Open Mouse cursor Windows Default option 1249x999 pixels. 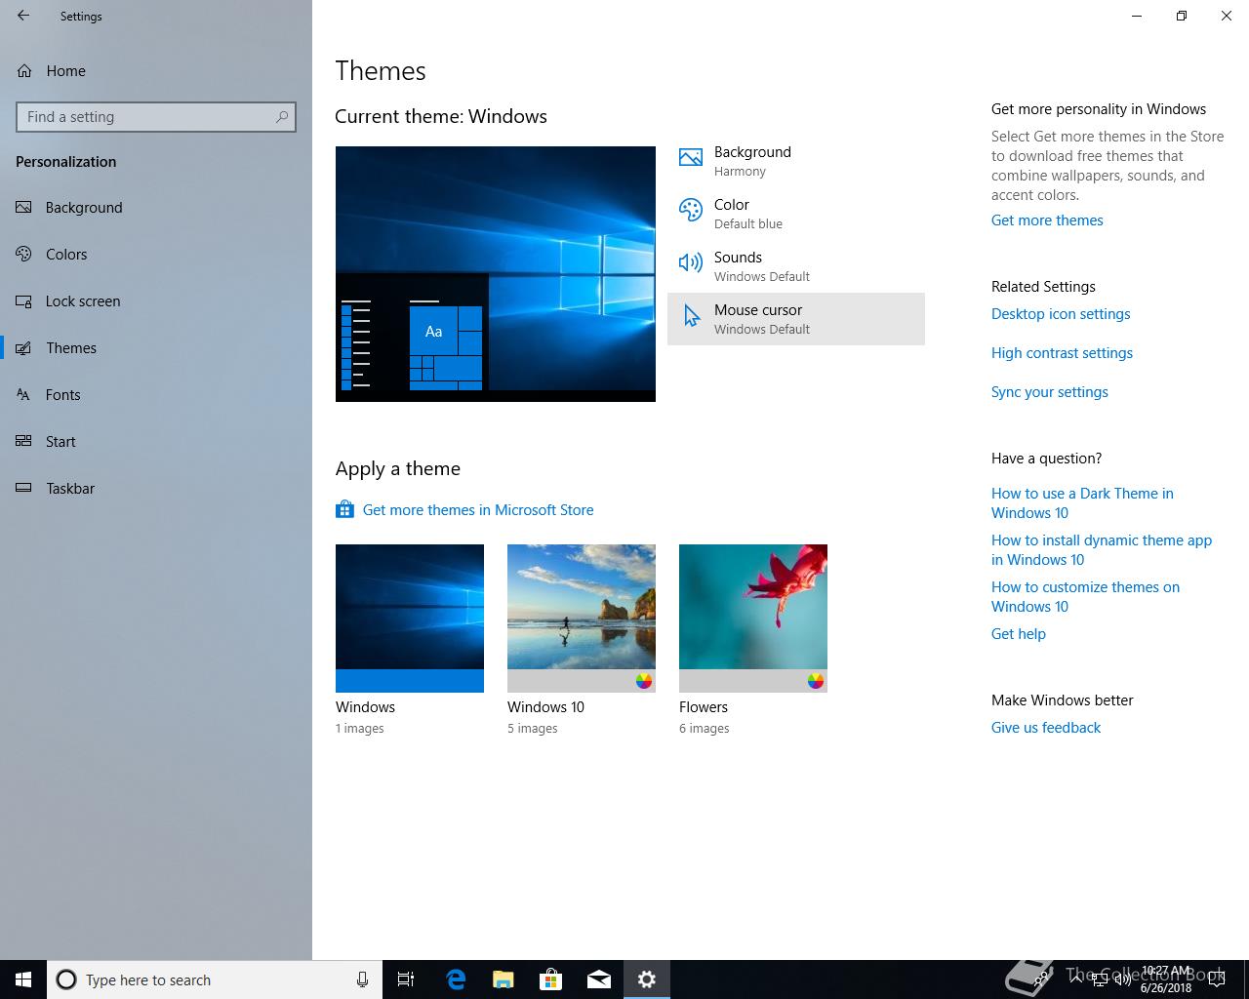(796, 319)
